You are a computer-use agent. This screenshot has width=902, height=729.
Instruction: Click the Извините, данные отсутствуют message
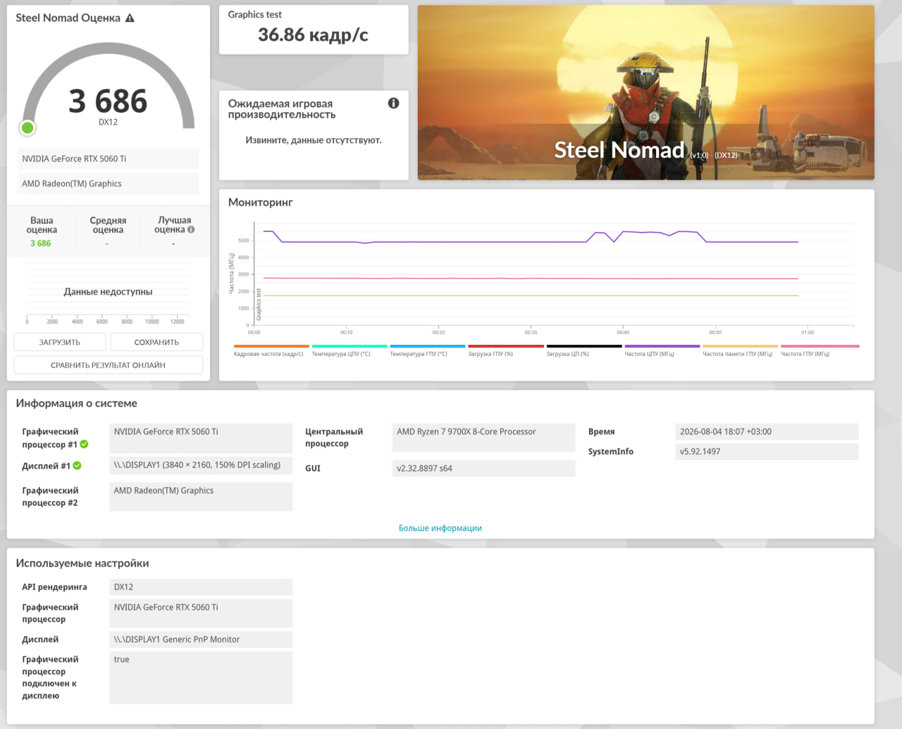(x=314, y=140)
